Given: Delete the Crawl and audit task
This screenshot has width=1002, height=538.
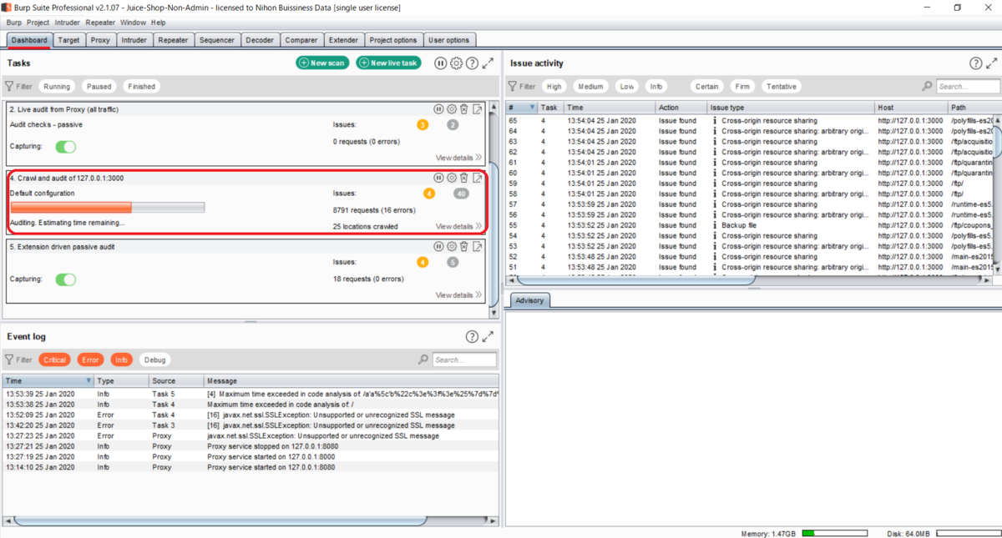Looking at the screenshot, I should pyautogui.click(x=464, y=178).
